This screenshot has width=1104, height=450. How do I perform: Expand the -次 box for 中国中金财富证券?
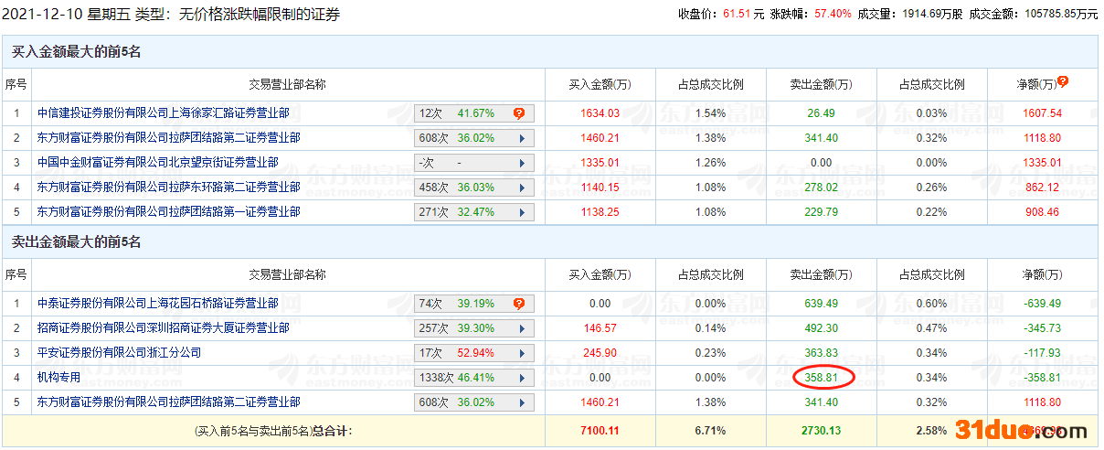click(x=473, y=163)
